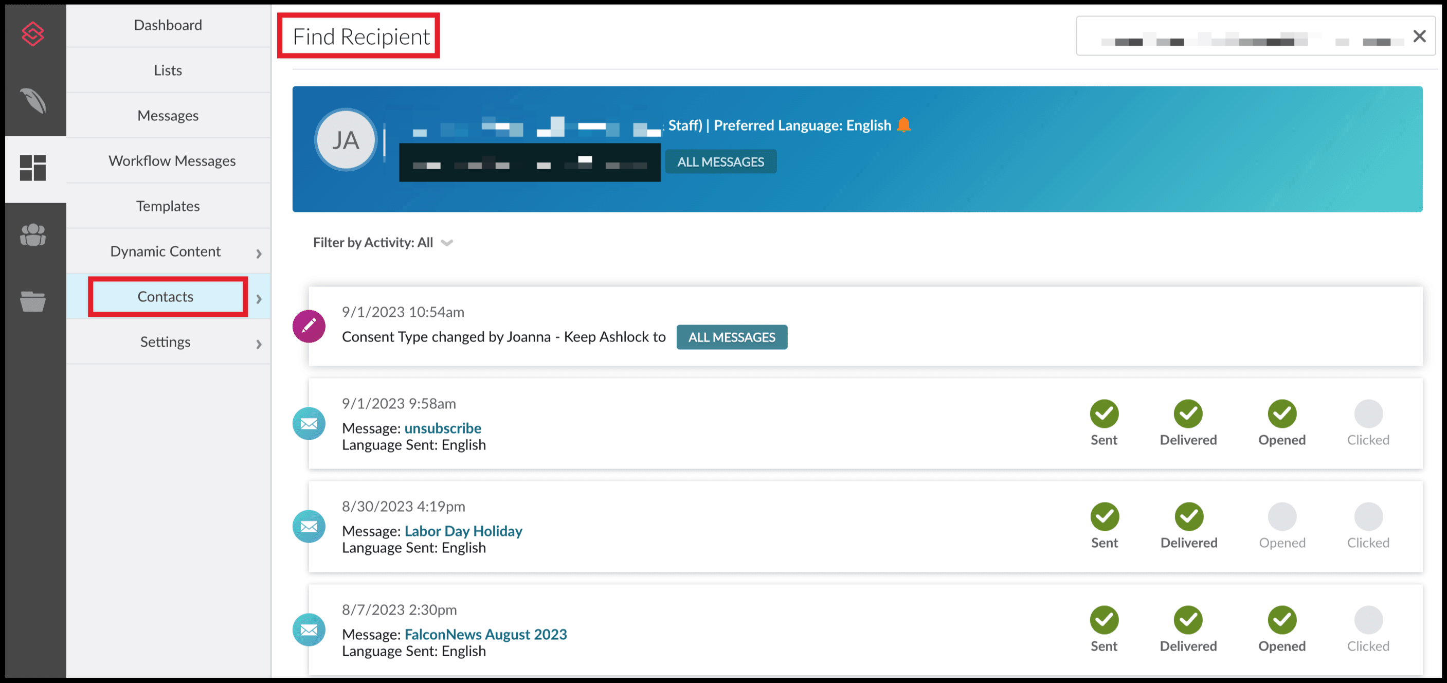Click Preferred Language: English text
1447x683 pixels.
pyautogui.click(x=803, y=125)
